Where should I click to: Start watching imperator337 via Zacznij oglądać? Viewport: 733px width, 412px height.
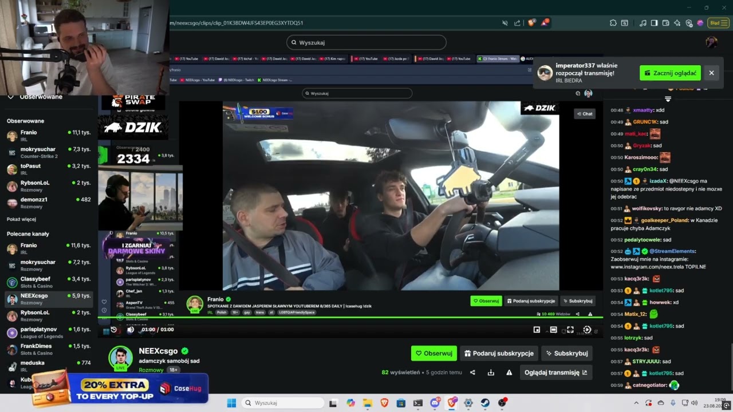[670, 73]
